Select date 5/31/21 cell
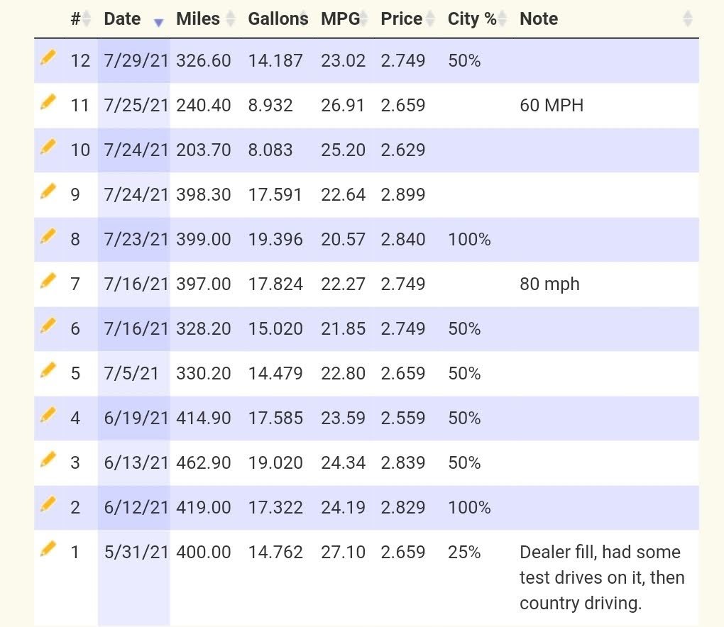Screen dimensions: 724x627 tap(136, 553)
